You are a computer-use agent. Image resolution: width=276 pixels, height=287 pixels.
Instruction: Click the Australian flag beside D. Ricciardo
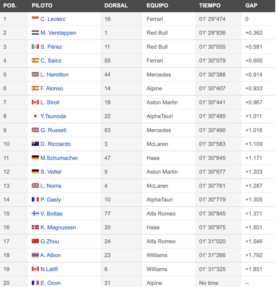coord(35,144)
